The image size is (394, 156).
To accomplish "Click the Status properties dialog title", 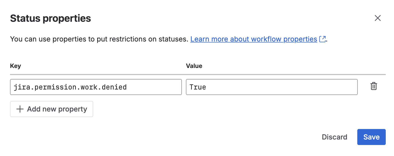I will click(50, 18).
